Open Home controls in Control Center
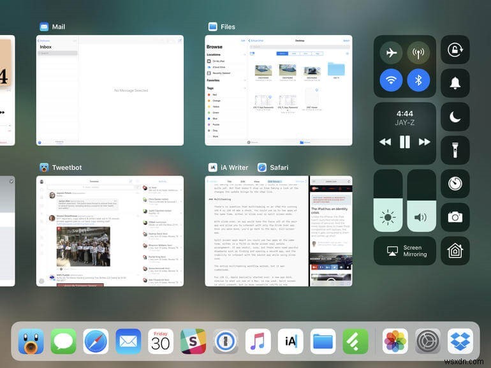 [x=455, y=251]
